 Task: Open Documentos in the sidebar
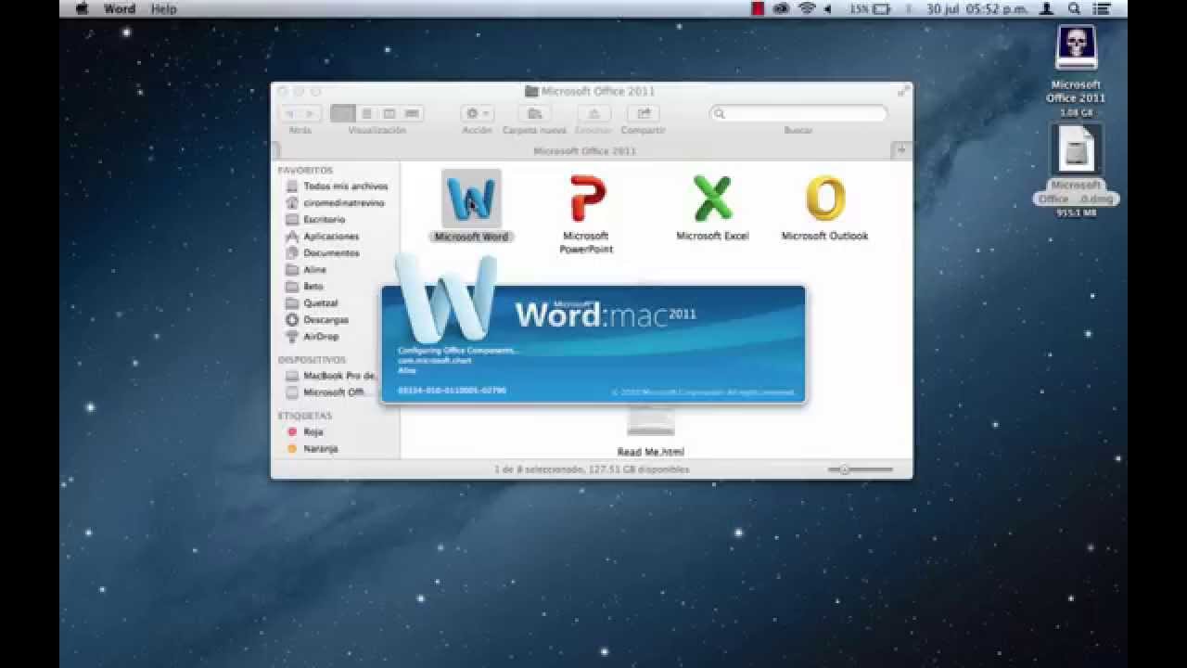(x=322, y=253)
